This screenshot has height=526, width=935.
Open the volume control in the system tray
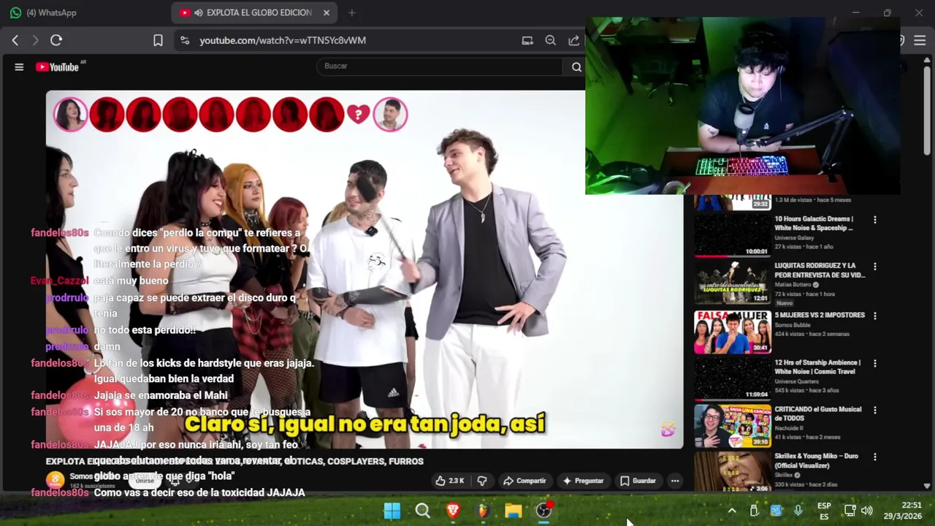pyautogui.click(x=867, y=511)
